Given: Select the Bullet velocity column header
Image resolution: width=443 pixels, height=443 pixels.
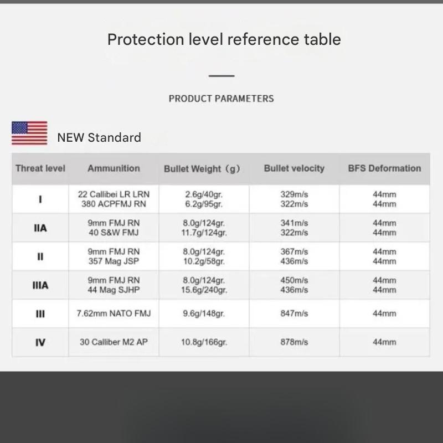Looking at the screenshot, I should (294, 168).
